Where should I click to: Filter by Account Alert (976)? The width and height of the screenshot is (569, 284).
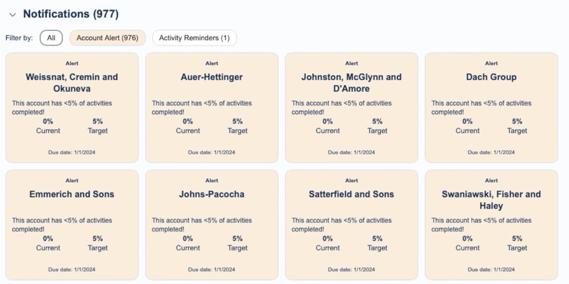[x=107, y=38]
